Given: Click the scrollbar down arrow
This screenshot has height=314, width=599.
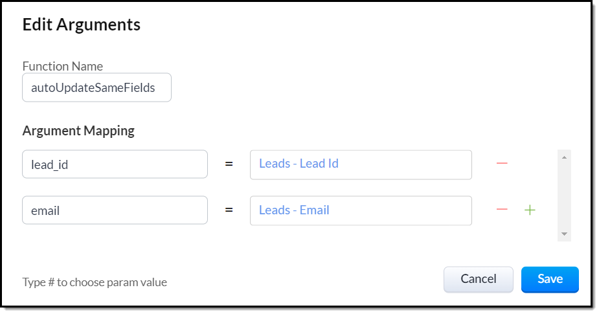Looking at the screenshot, I should point(564,234).
